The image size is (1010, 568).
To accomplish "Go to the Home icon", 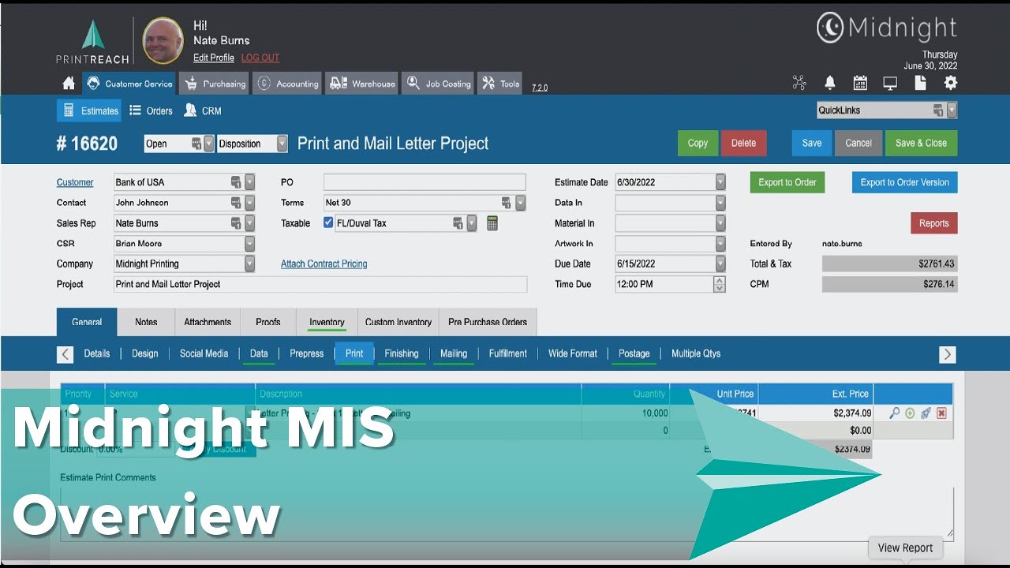I will (x=69, y=84).
